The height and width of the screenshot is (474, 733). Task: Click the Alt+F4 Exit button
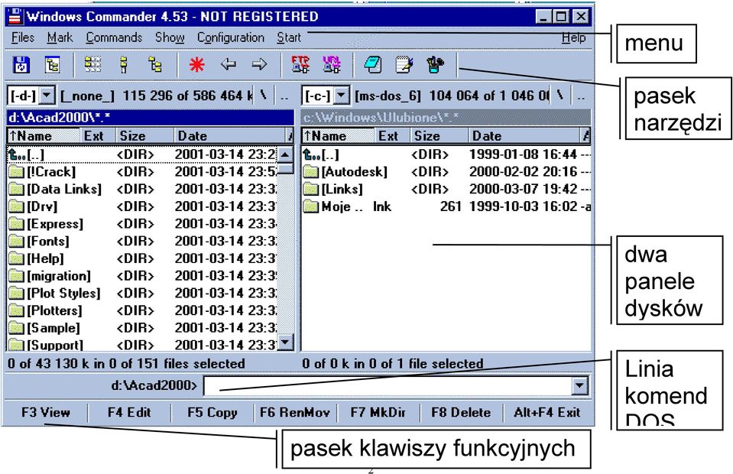coord(547,412)
